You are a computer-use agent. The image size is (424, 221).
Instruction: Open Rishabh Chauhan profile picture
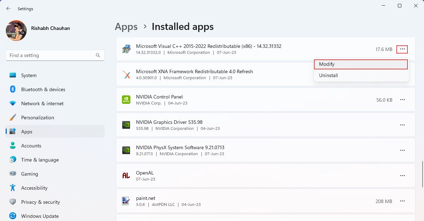(16, 31)
